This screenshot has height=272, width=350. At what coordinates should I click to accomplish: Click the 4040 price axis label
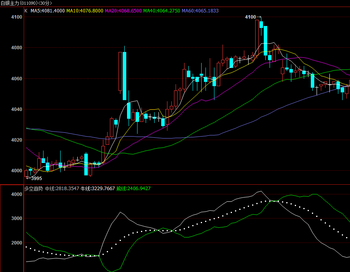coord(17,109)
